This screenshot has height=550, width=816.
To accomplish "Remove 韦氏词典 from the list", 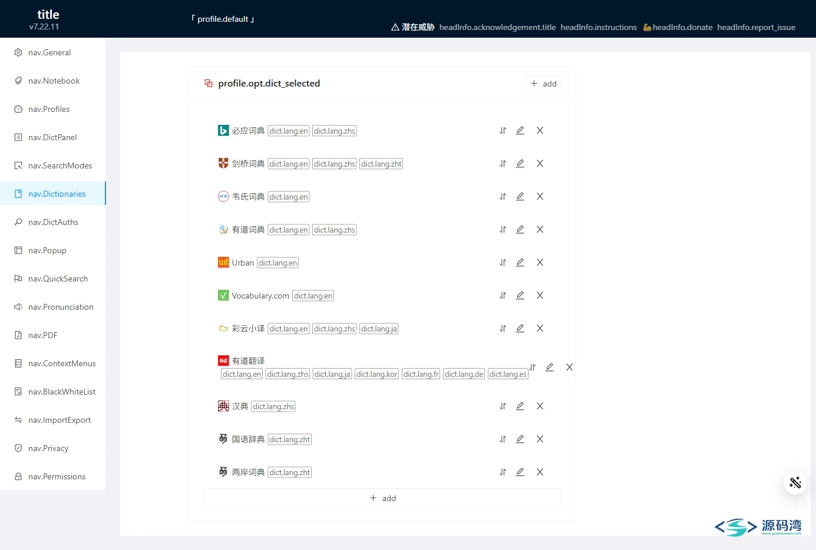I will tap(540, 197).
